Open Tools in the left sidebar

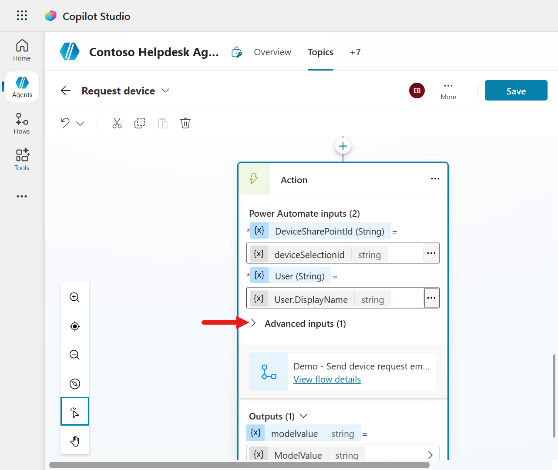22,160
